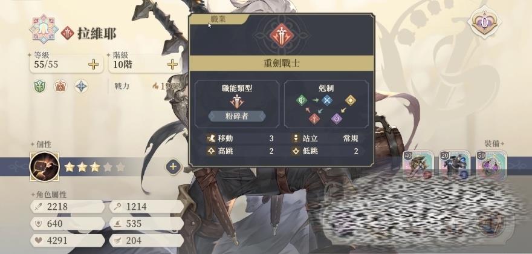532x254 pixels.
Task: Click the 重劍戰士 class title bar
Action: click(281, 63)
